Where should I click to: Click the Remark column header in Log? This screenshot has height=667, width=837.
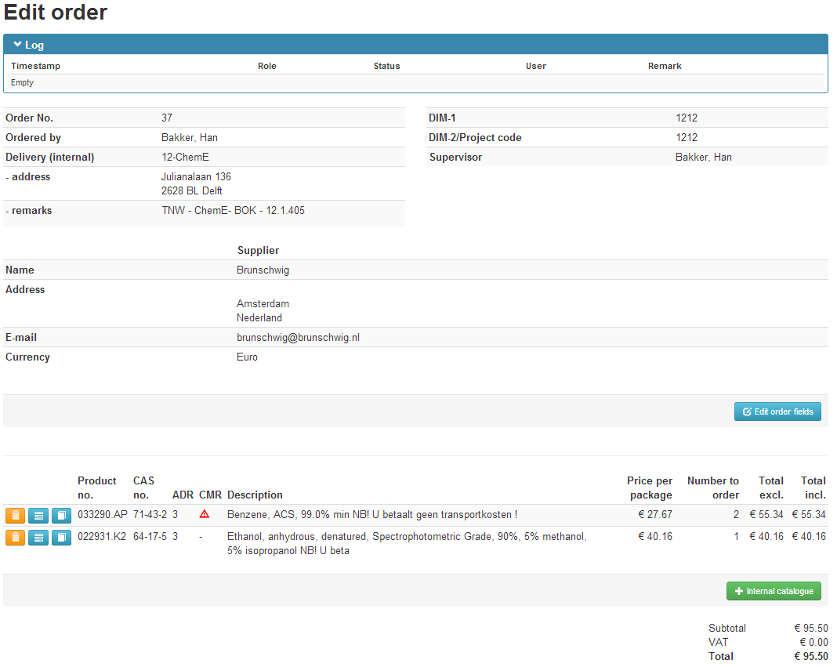pos(665,66)
